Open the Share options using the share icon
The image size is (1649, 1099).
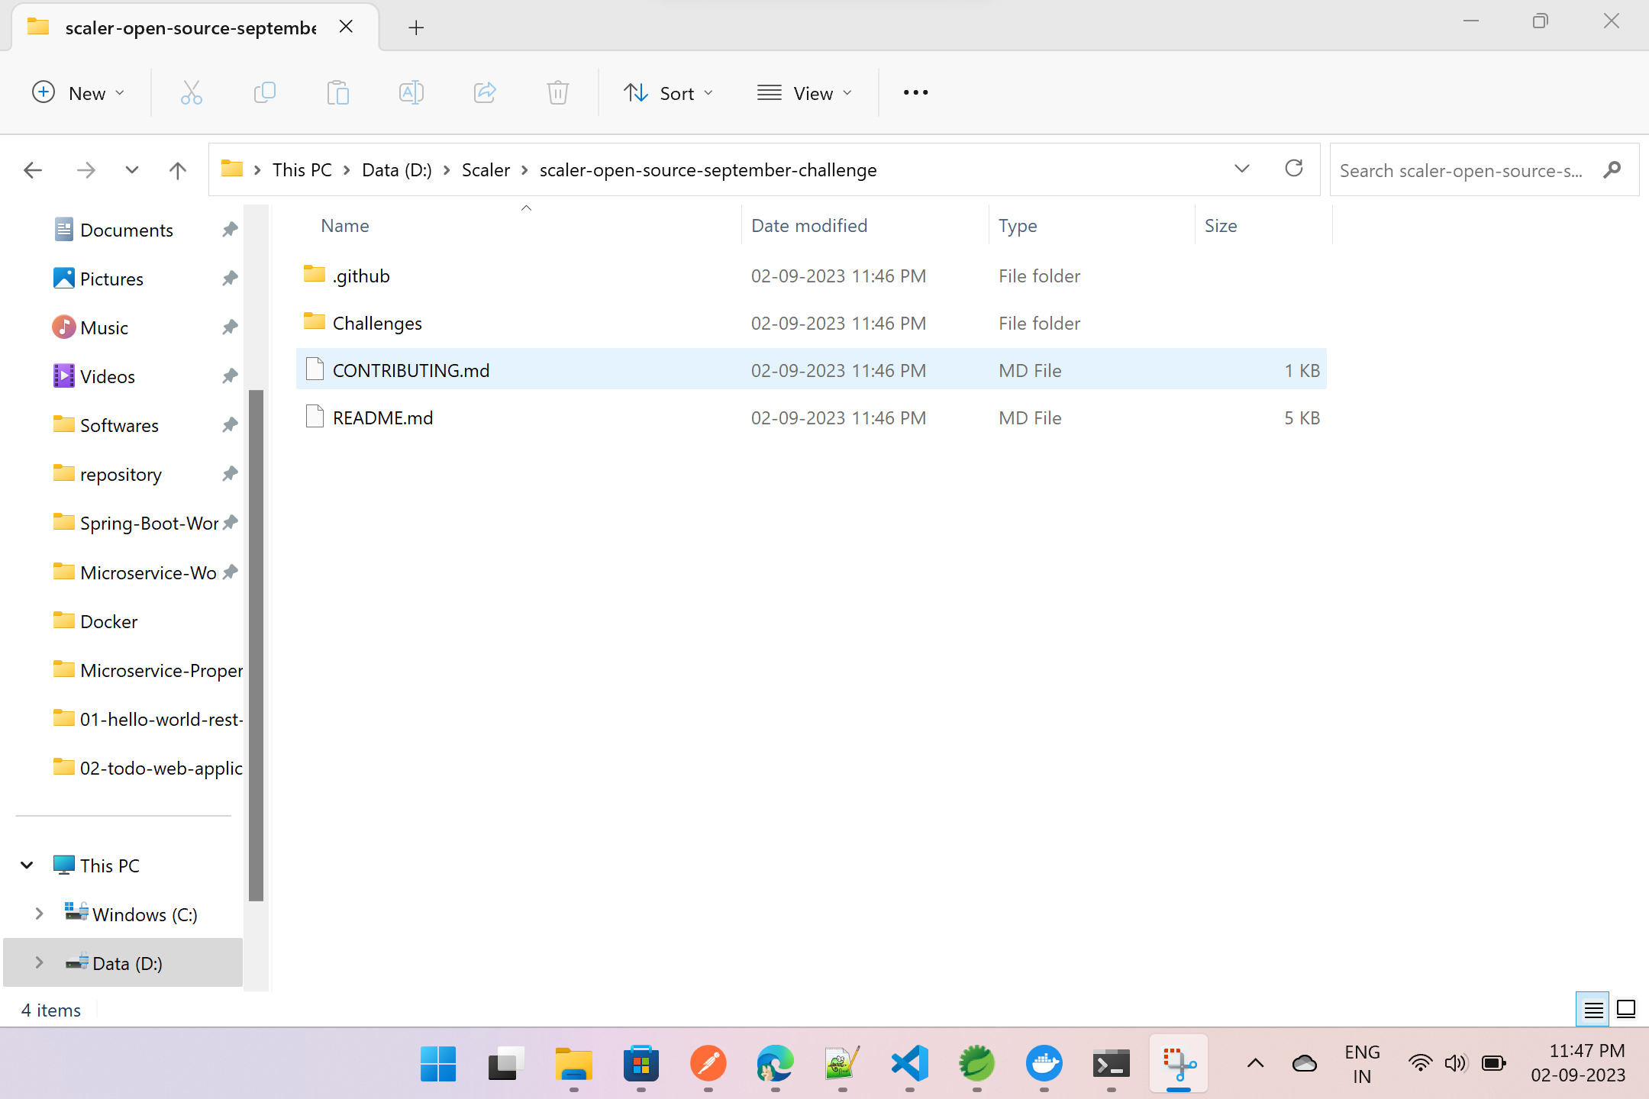[x=484, y=92]
